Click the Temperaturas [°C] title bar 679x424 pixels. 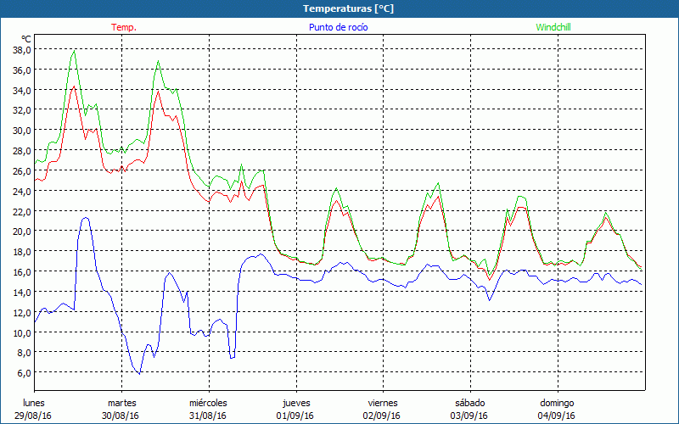[x=339, y=8]
